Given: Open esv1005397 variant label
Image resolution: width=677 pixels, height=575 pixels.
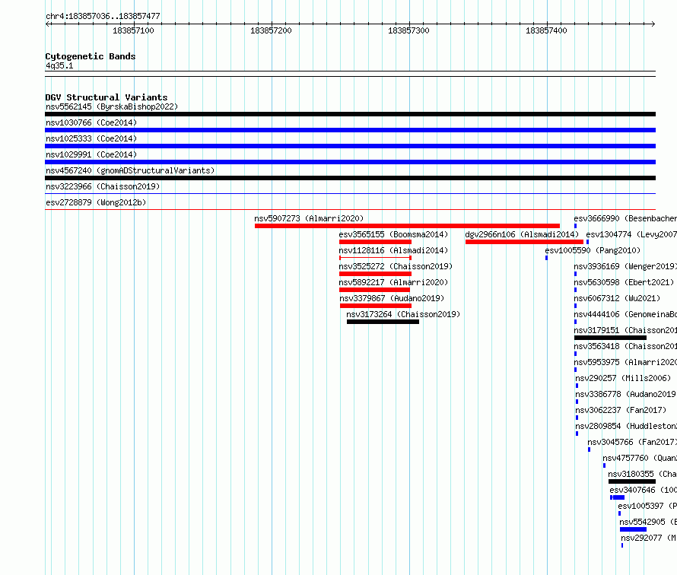Looking at the screenshot, I should pyautogui.click(x=647, y=506).
